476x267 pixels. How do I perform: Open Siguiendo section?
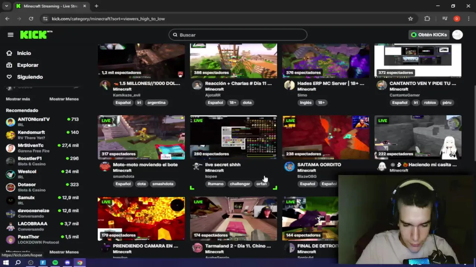coord(30,77)
